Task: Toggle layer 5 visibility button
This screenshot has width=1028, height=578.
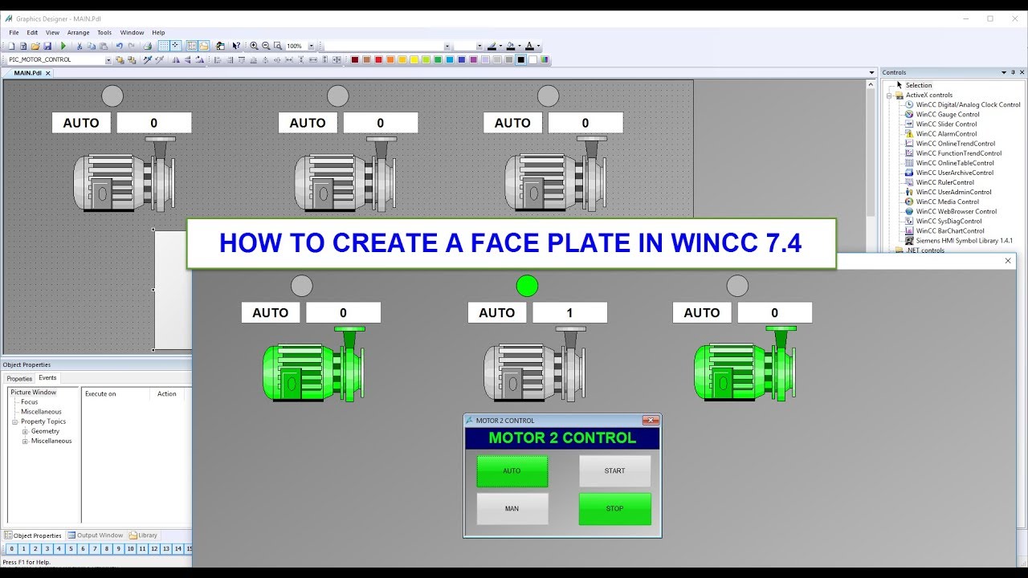Action: click(x=71, y=549)
